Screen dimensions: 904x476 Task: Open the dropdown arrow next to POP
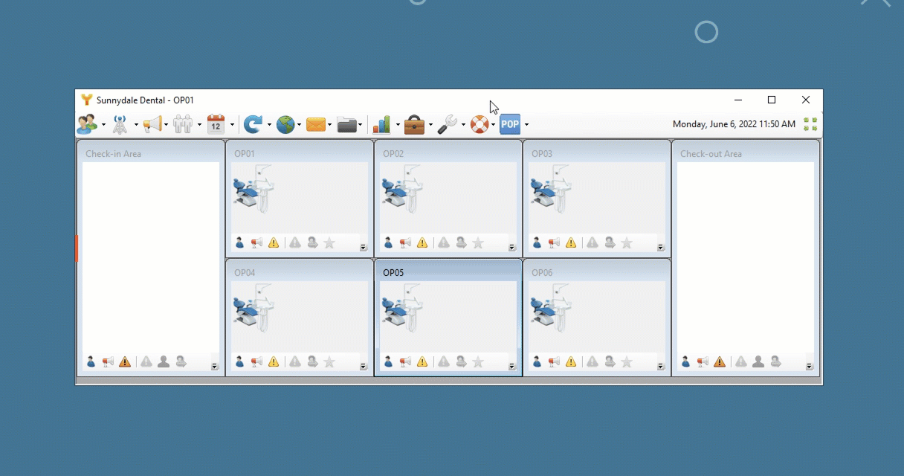tap(526, 125)
